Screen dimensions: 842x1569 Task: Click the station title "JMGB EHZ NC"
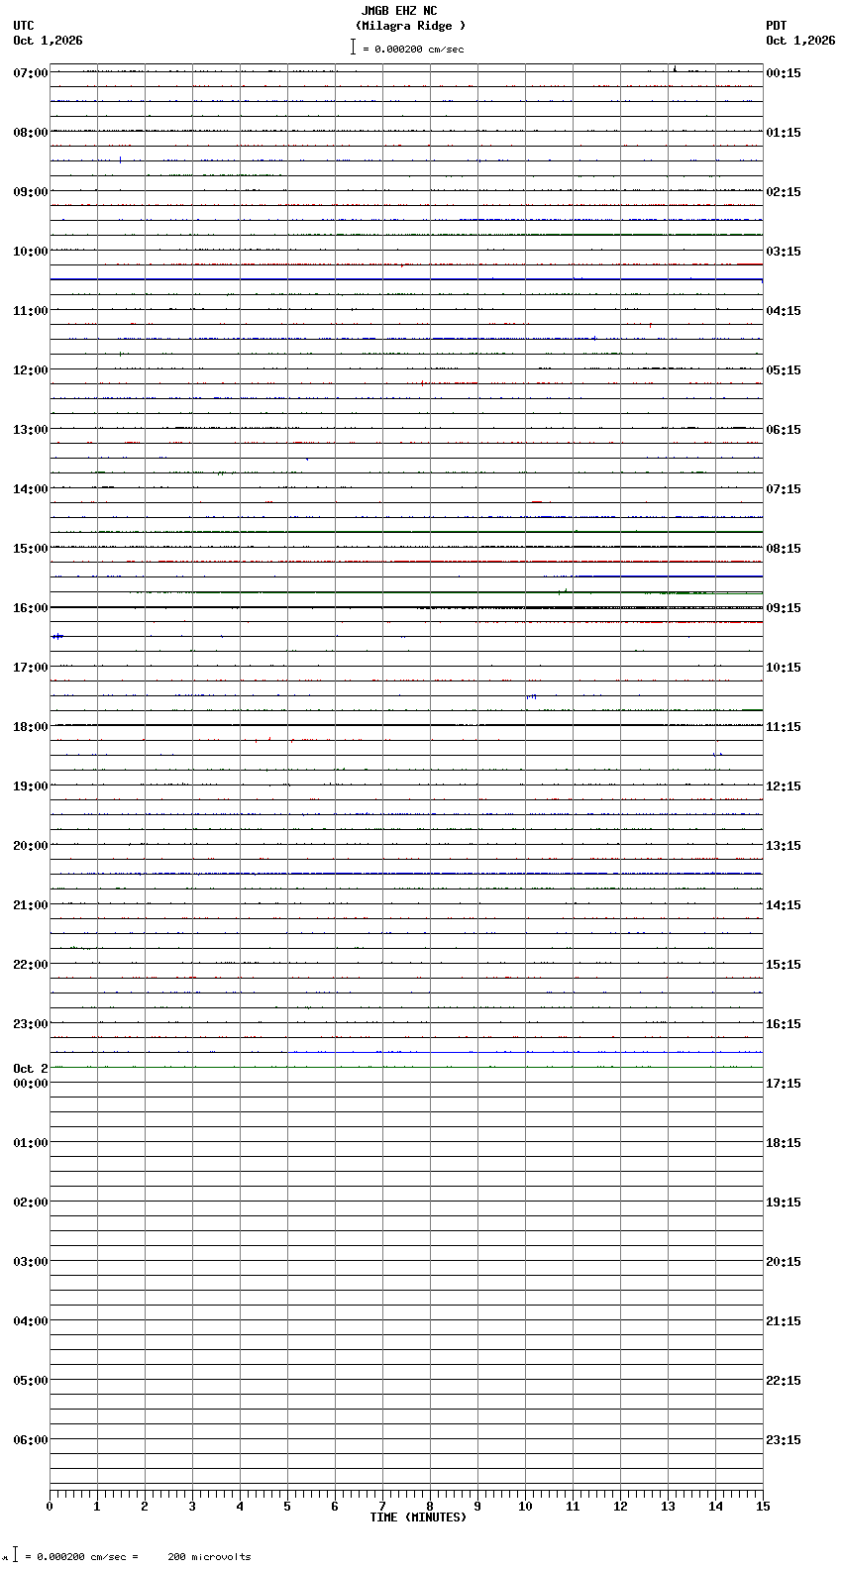399,11
